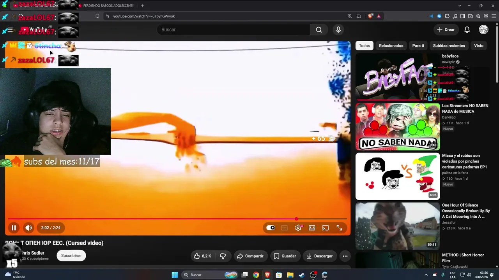Mute the video volume
This screenshot has height=280, width=499.
click(x=28, y=228)
